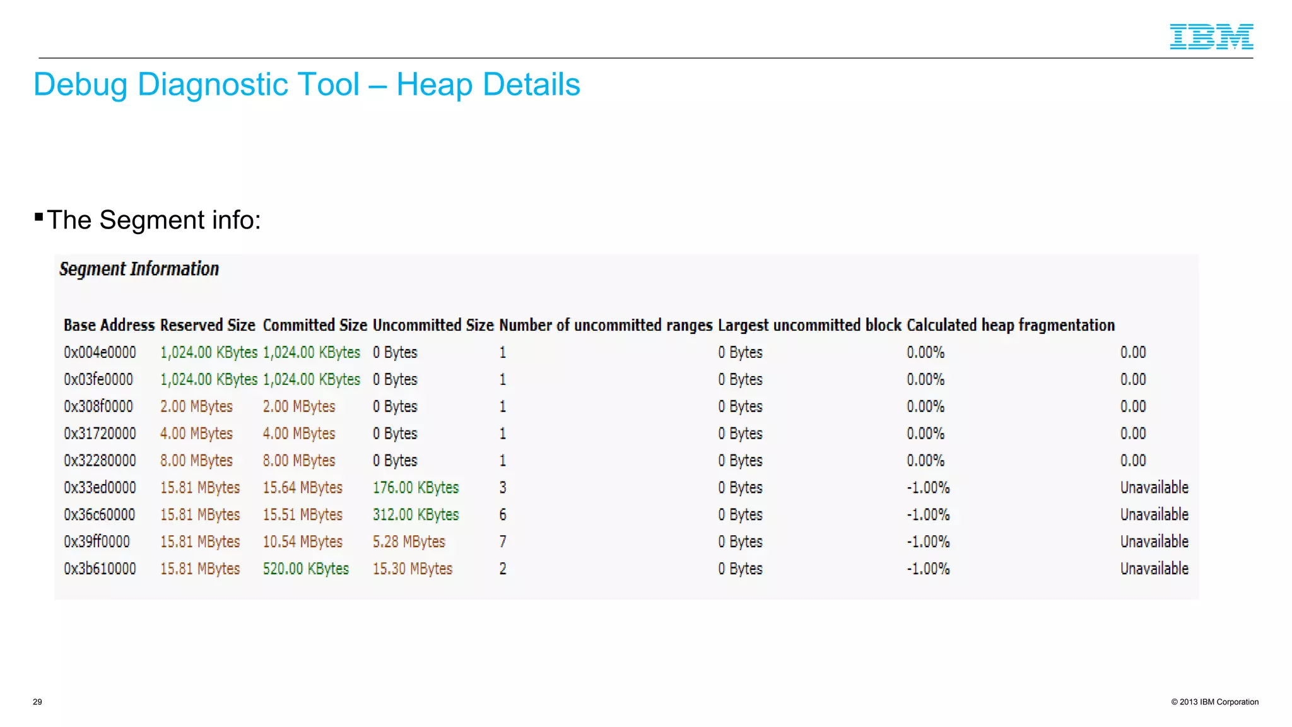
Task: Select base address 0x004e0000
Action: coord(100,352)
